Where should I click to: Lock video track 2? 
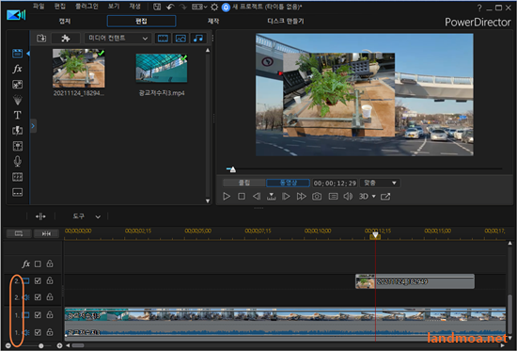(50, 280)
